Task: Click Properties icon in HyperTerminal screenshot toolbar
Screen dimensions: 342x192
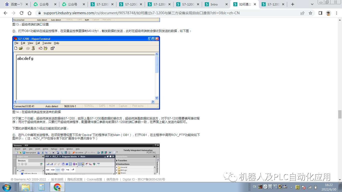Action: click(52, 48)
